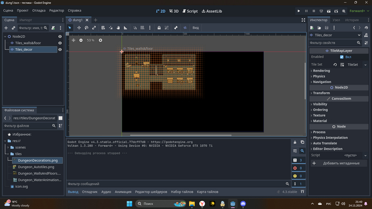The image size is (372, 209).
Task: Create new resource in Inspector
Action: [312, 28]
